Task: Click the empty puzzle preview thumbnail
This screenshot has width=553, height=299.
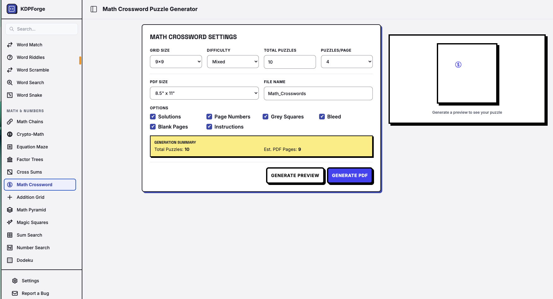Action: coord(467,73)
